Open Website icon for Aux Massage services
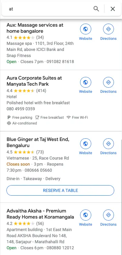 click(x=86, y=29)
